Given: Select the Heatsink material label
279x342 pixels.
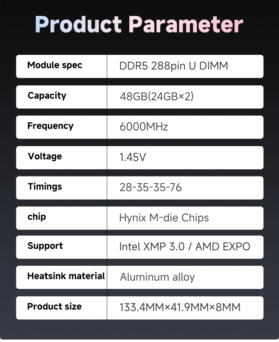Looking at the screenshot, I should 66,276.
